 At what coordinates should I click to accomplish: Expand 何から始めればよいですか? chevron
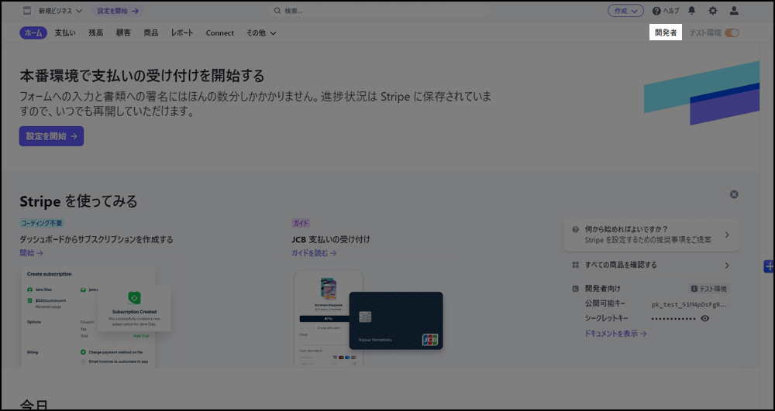727,235
